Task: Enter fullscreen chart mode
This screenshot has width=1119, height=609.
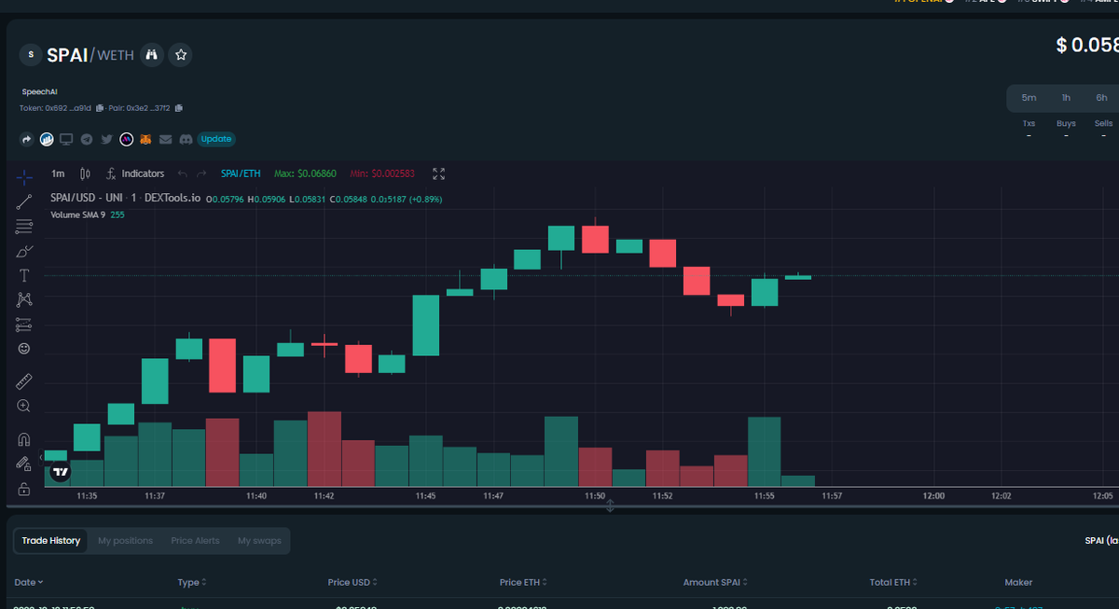Action: click(x=439, y=173)
